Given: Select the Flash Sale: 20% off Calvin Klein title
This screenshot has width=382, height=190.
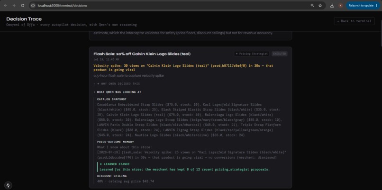Looking at the screenshot, I should pos(142,54).
